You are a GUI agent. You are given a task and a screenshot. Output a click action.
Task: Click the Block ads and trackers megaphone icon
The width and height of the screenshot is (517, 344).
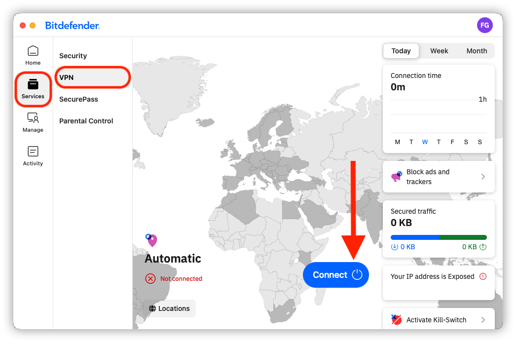click(396, 177)
